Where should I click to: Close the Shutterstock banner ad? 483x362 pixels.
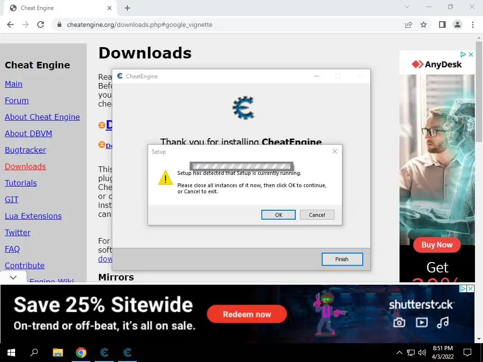(470, 289)
